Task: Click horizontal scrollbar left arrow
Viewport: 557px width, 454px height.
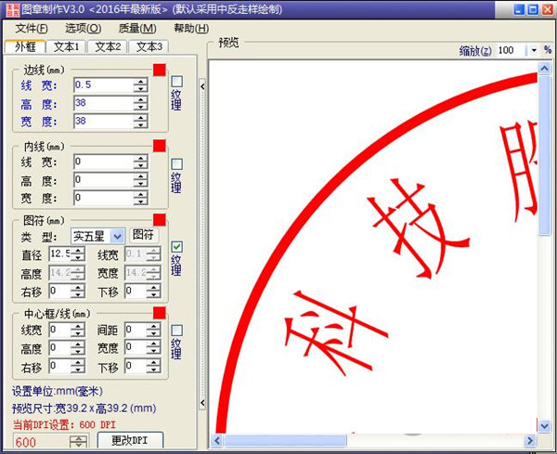Action: point(217,441)
